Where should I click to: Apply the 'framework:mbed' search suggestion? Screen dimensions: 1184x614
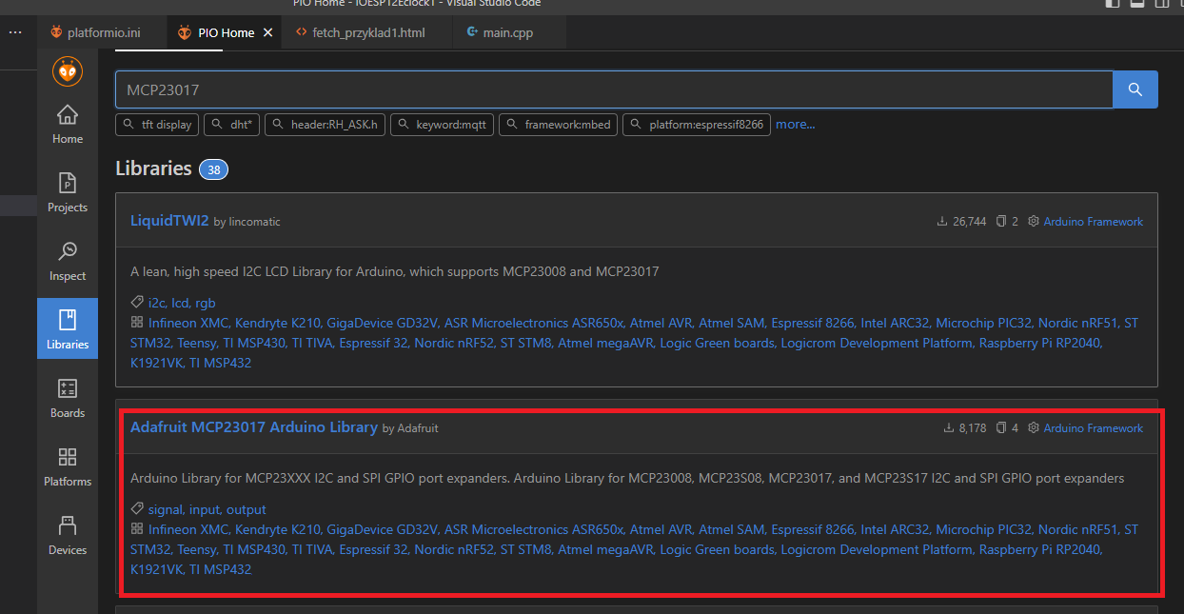pyautogui.click(x=558, y=125)
